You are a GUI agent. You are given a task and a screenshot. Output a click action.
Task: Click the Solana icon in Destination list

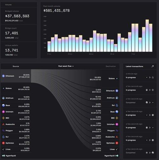[x=117, y=79]
